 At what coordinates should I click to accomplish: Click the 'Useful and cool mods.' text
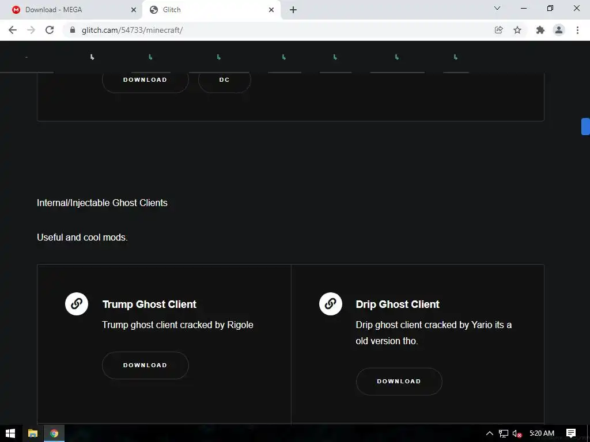click(82, 238)
